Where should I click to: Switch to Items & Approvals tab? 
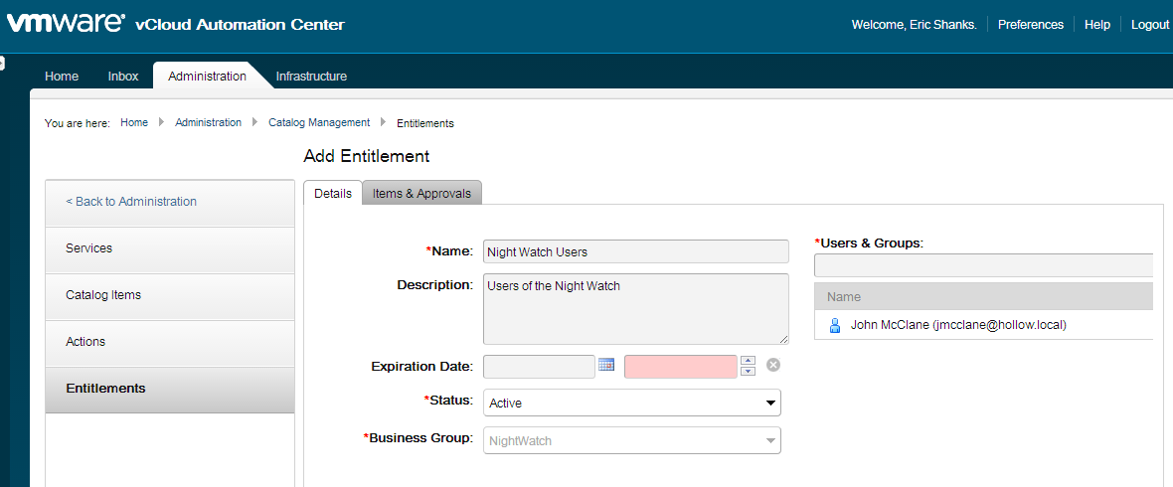(421, 194)
